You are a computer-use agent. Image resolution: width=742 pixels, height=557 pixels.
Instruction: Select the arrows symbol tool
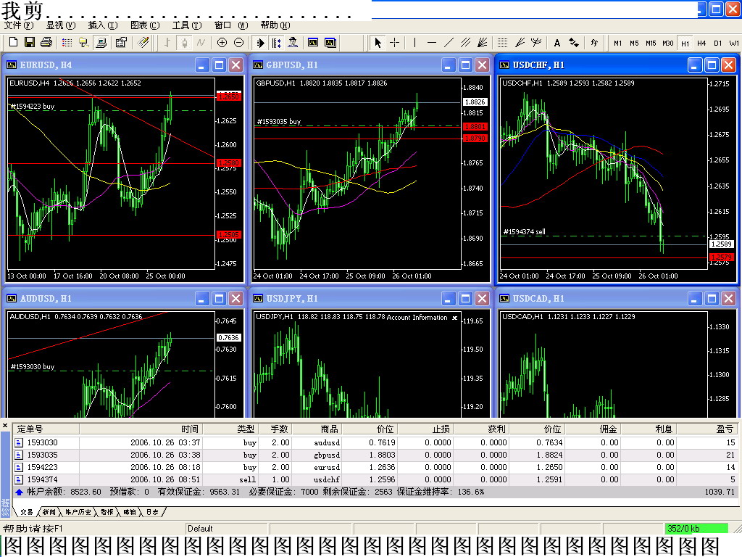[574, 43]
